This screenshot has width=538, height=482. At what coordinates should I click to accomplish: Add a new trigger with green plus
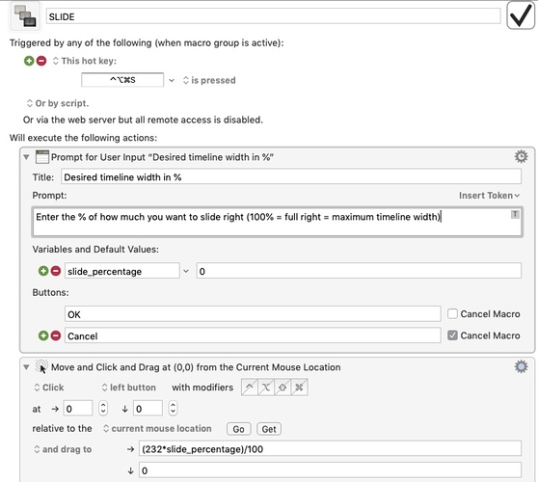tap(29, 61)
